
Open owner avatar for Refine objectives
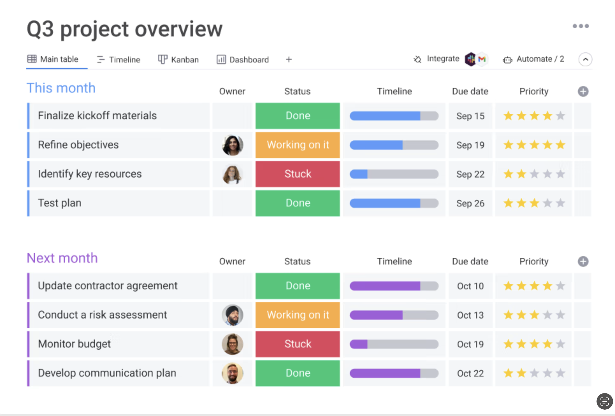coord(232,145)
